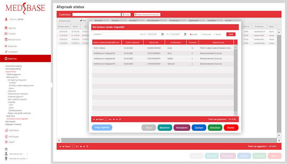Open the Te date calendar picker
The image size is (287, 164).
point(185,34)
